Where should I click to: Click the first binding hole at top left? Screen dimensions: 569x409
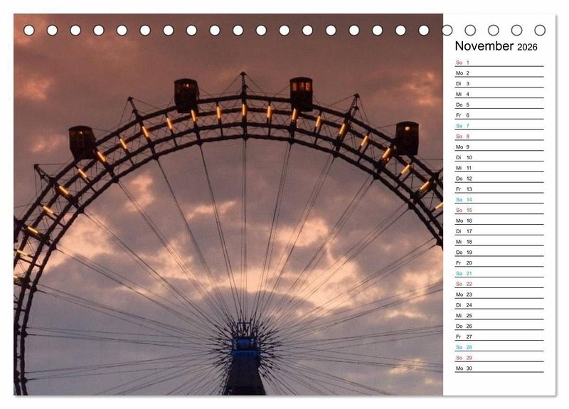tap(29, 30)
